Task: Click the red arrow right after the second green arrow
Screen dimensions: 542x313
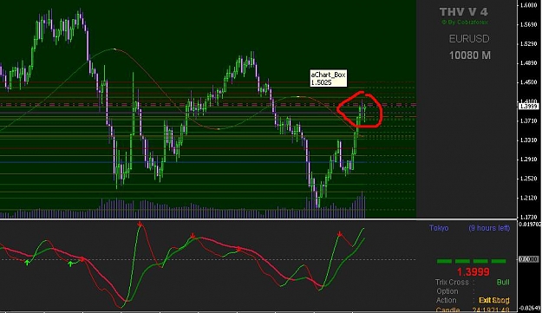Action: 82,258
